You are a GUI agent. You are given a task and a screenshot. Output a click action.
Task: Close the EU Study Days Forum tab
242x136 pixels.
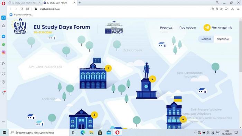tap(75, 3)
